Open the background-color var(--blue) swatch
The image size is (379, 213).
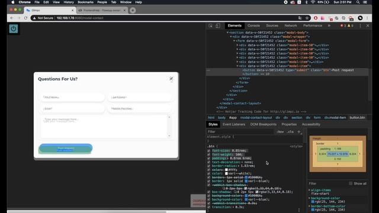click(246, 199)
